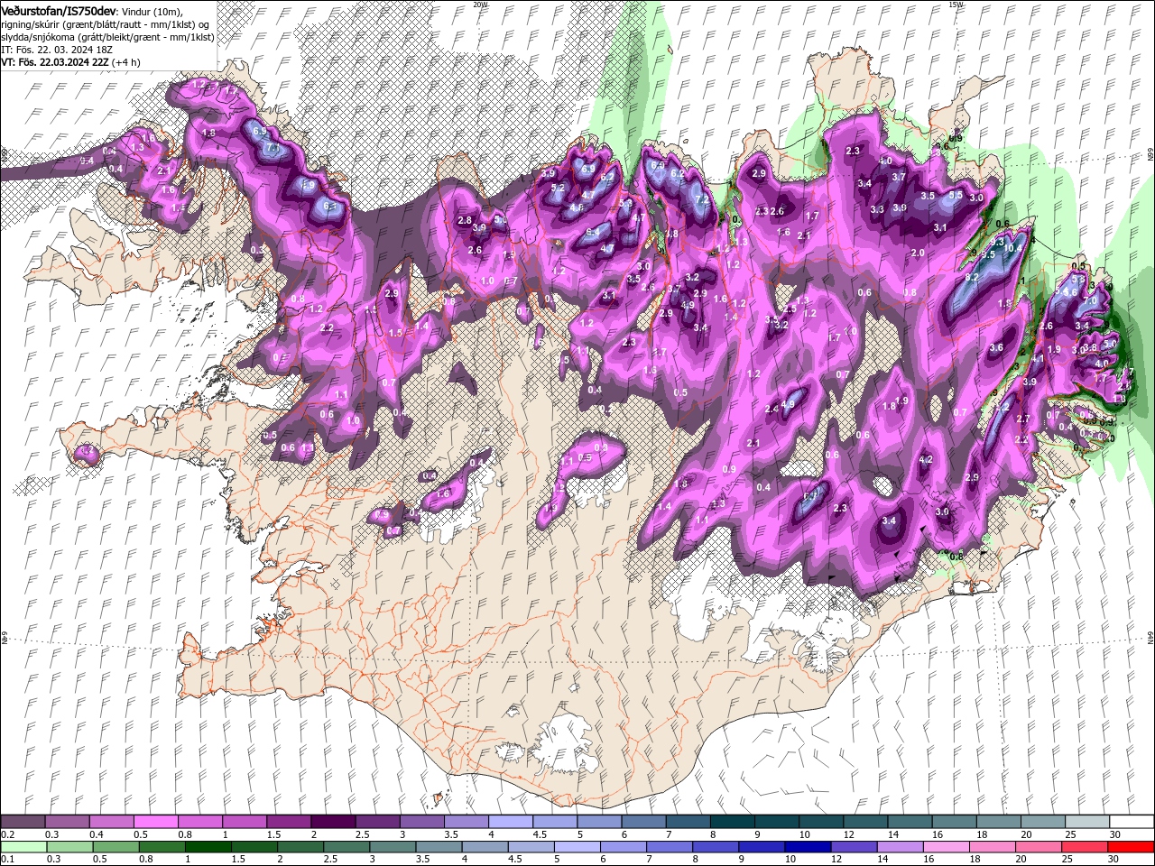Click the 'slydda/snjókoma (grátt/bleikt/grænt' description line
This screenshot has width=1155, height=866.
[107, 36]
